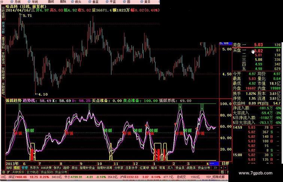
Task: Click the 扩 tab in bottom row
Action: [x=8, y=172]
